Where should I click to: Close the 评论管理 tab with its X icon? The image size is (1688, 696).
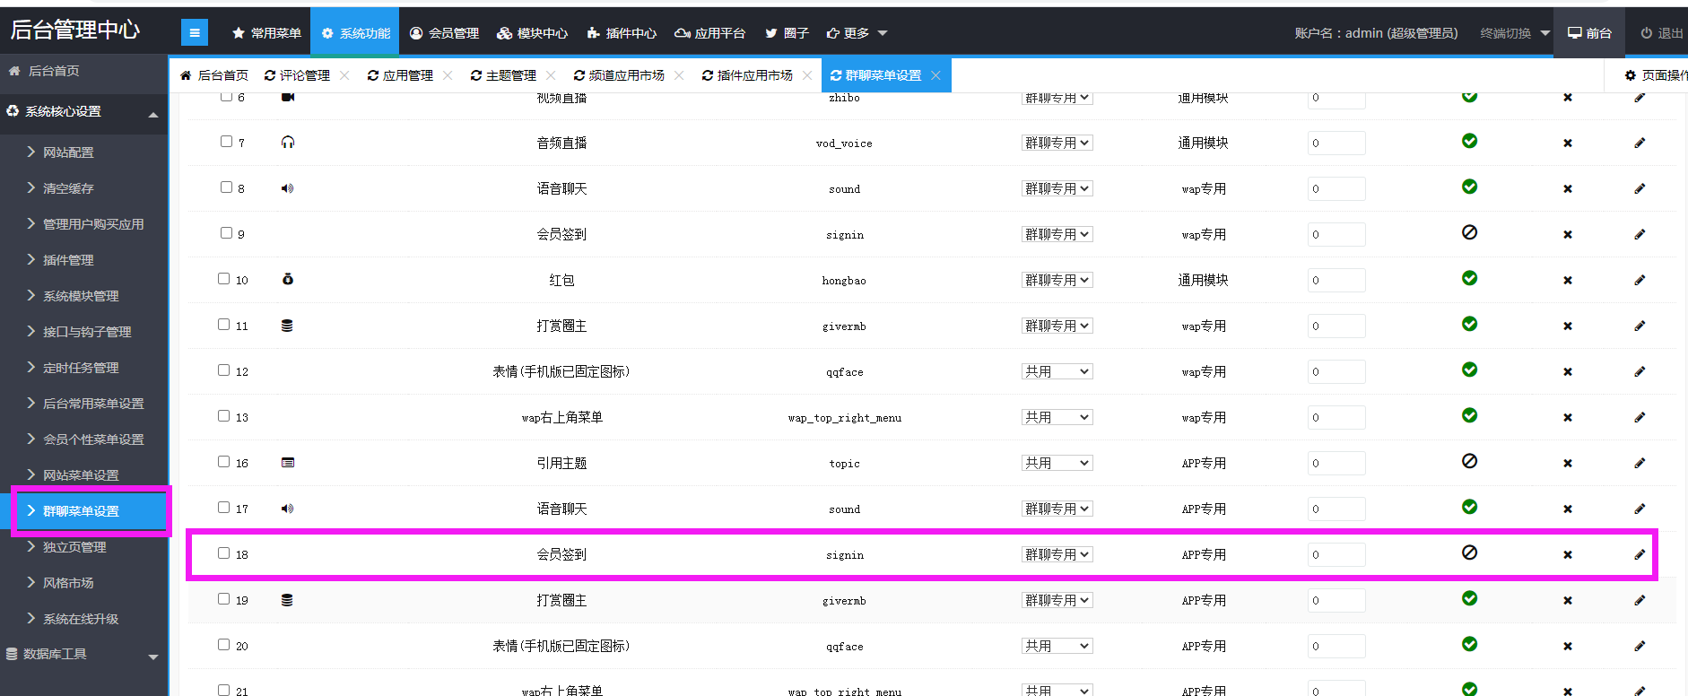pos(344,75)
